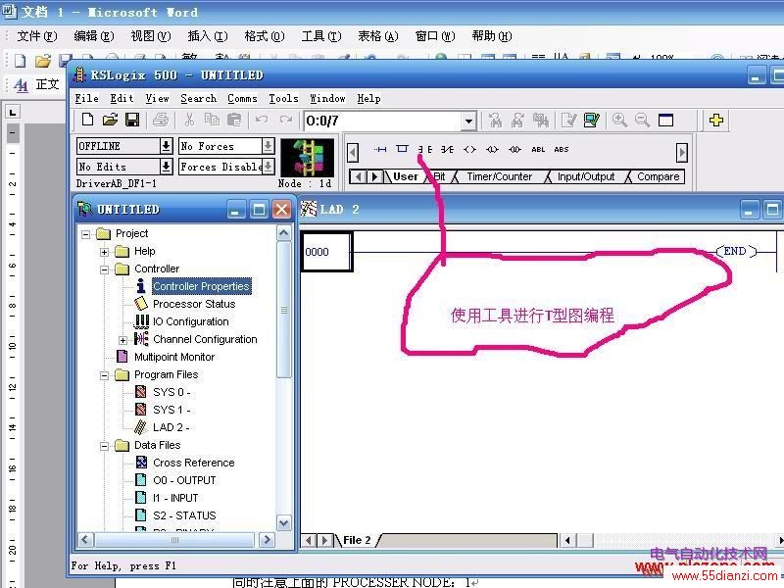The image size is (784, 588).
Task: Click the Paste clipboard icon in RSLogix
Action: tap(234, 120)
